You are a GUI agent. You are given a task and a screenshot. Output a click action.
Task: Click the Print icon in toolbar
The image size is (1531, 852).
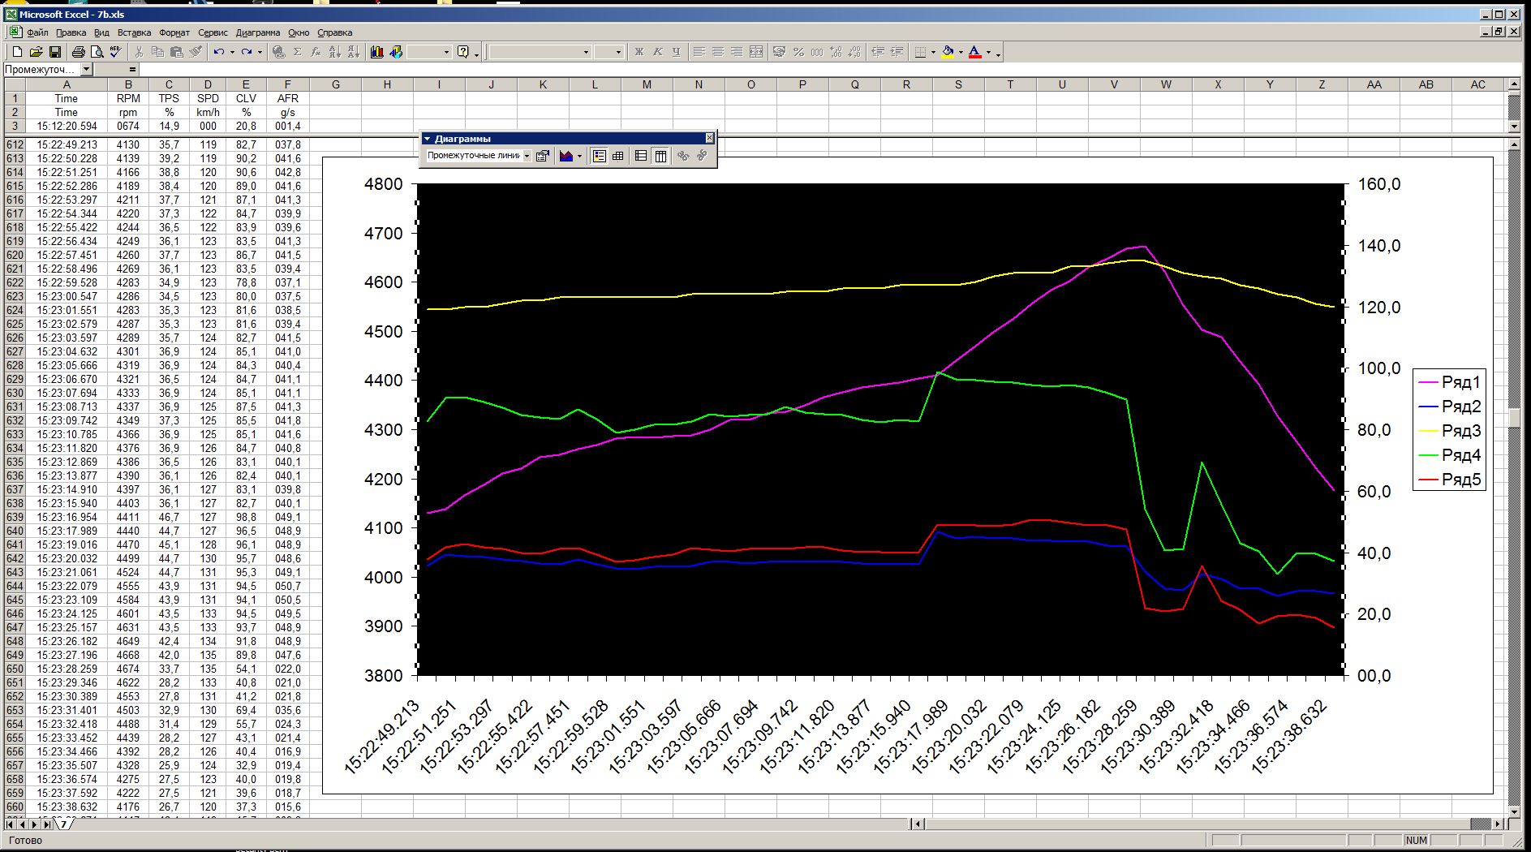(x=78, y=52)
